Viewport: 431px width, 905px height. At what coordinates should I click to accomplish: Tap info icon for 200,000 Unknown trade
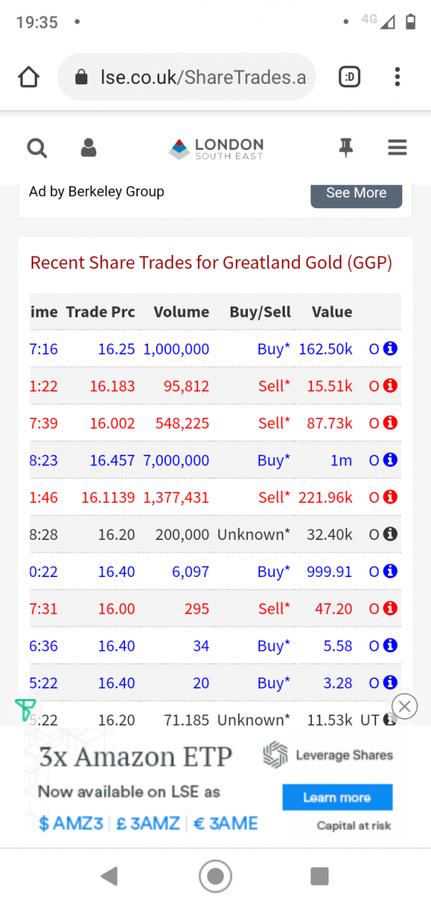390,534
